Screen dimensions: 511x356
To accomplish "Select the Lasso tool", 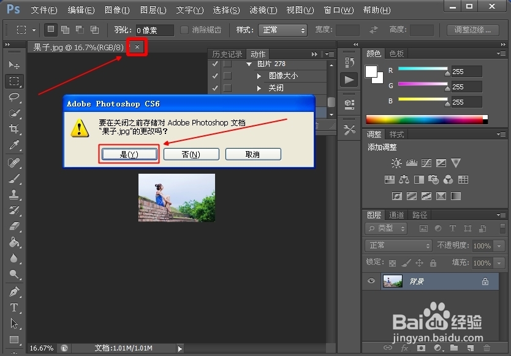I will coord(13,97).
